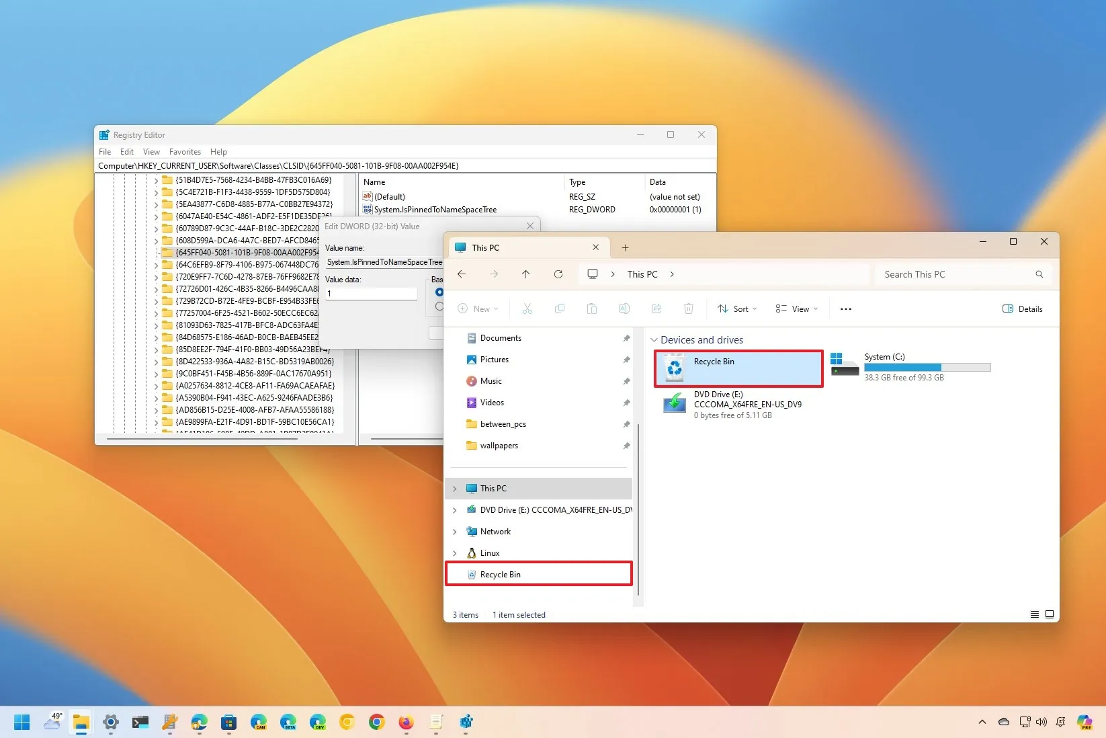Viewport: 1106px width, 738px height.
Task: Delete Recycle Bin using trash icon
Action: click(x=689, y=309)
